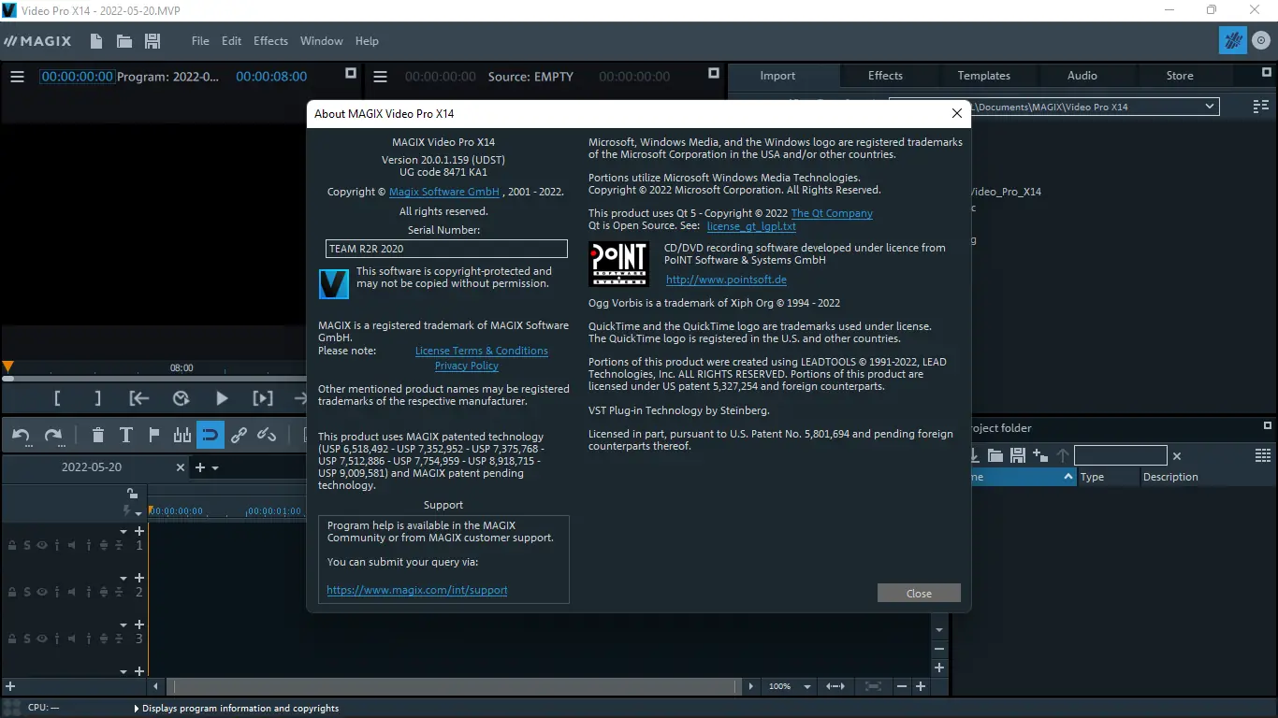The width and height of the screenshot is (1278, 718).
Task: Close the 2022-05-20 project tab
Action: click(181, 467)
